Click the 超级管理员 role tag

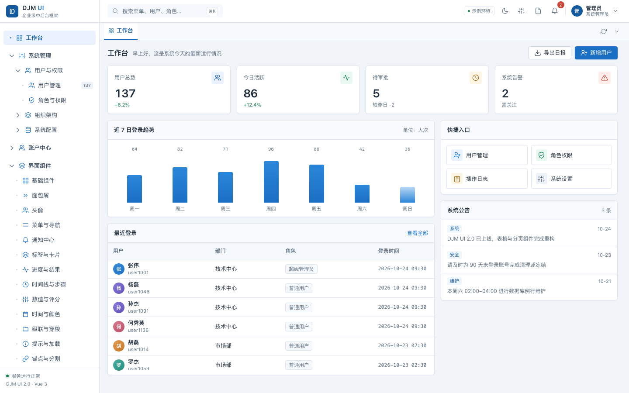pos(301,269)
